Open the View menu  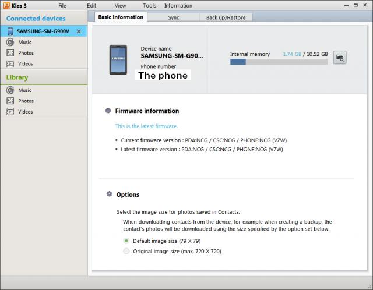(121, 5)
